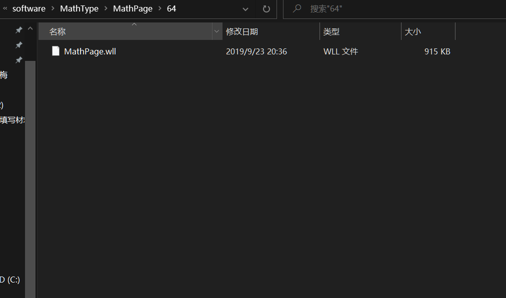Click the third pin icon in the sidebar
The width and height of the screenshot is (506, 298).
coord(18,60)
